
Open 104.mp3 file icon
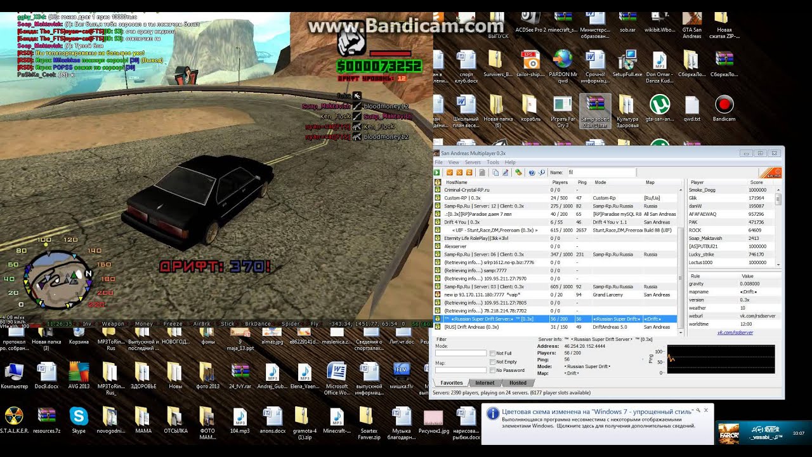coord(240,420)
